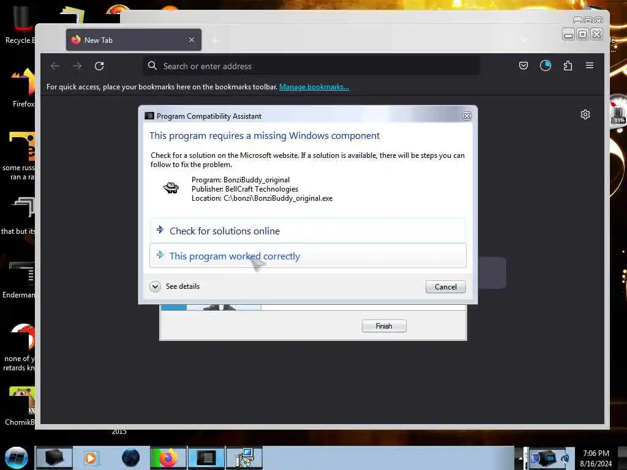Open the Program Compatibility Assistant taskbar button

(x=206, y=458)
